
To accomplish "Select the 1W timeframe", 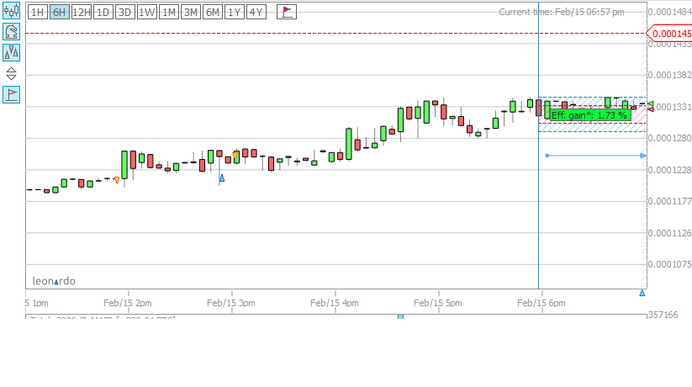I will point(146,12).
